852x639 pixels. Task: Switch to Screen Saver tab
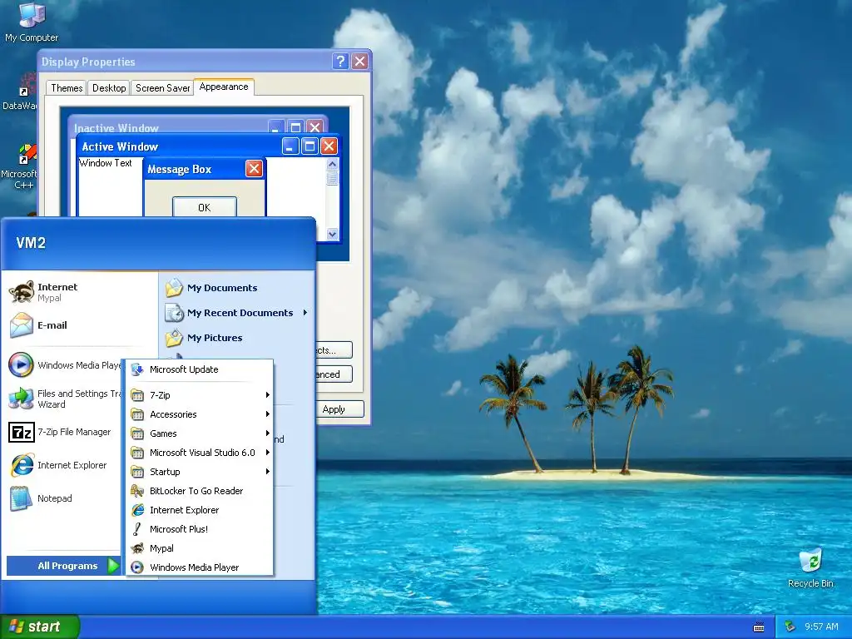coord(162,88)
